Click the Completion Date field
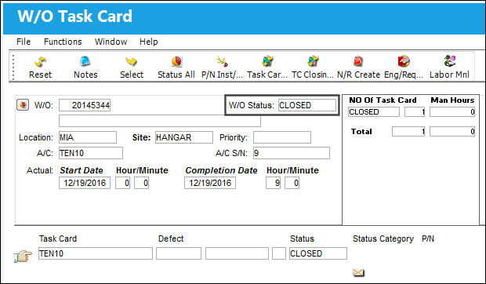Viewport: 486px width, 284px height. click(x=210, y=183)
